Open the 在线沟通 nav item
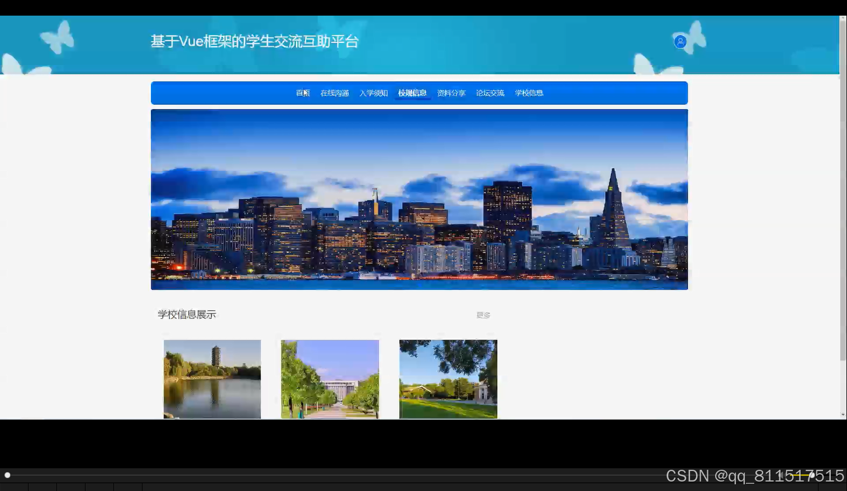 (335, 93)
